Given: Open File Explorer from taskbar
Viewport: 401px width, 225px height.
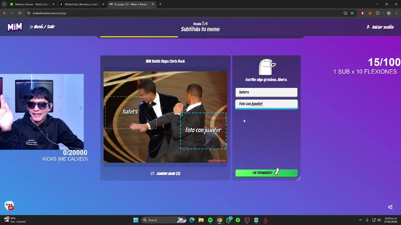Looking at the screenshot, I should (201, 220).
